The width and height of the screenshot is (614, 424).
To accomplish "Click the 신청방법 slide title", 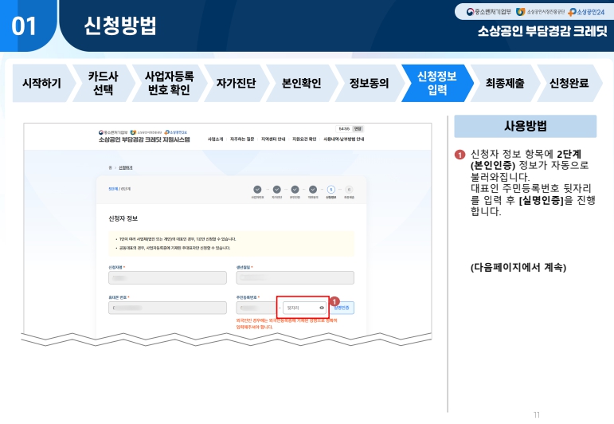I will tap(120, 26).
